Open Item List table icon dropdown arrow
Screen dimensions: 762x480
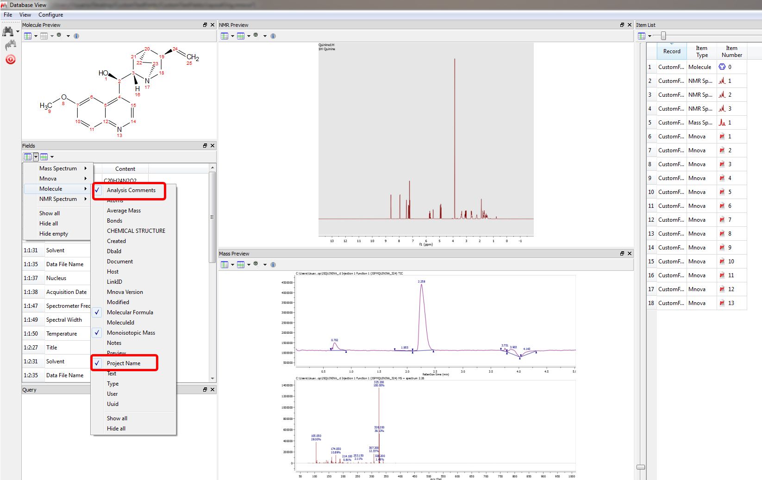click(650, 36)
